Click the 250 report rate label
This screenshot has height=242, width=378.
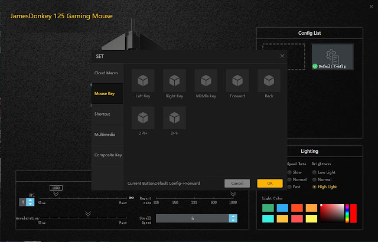[x=175, y=202]
